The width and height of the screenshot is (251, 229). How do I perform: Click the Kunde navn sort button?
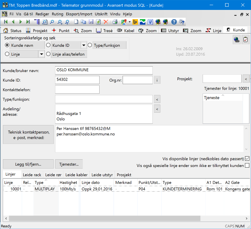27,45
